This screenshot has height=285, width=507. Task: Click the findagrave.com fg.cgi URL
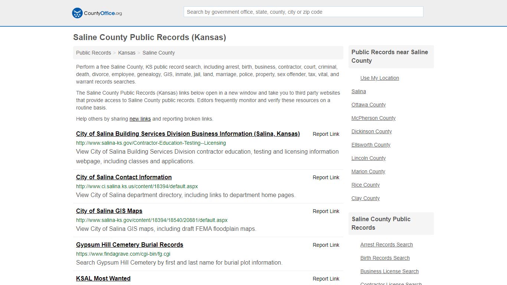click(123, 254)
